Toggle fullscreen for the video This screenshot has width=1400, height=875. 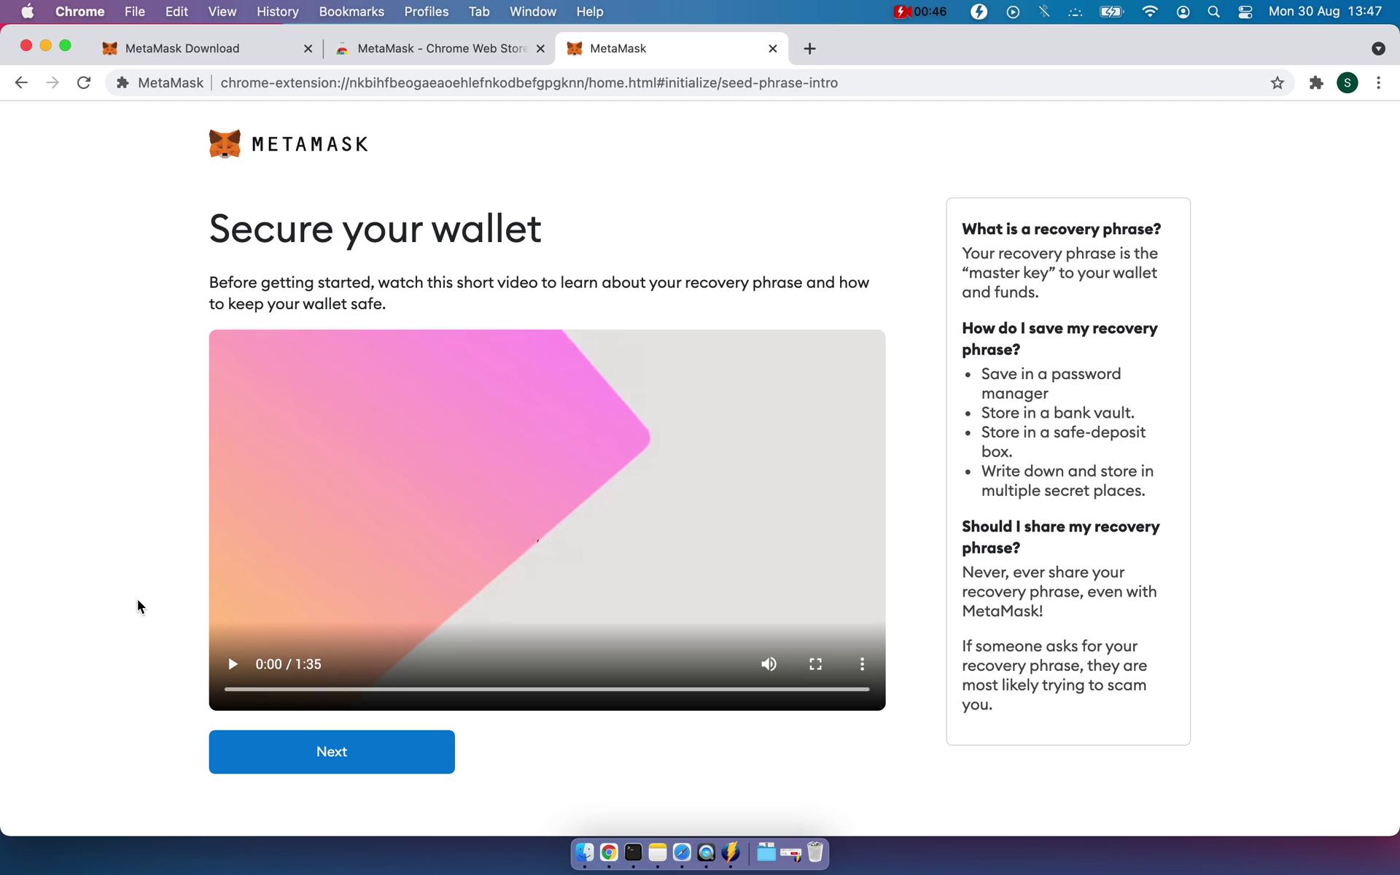(x=815, y=664)
